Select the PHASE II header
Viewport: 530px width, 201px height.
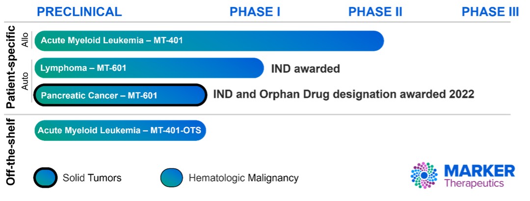click(x=375, y=12)
